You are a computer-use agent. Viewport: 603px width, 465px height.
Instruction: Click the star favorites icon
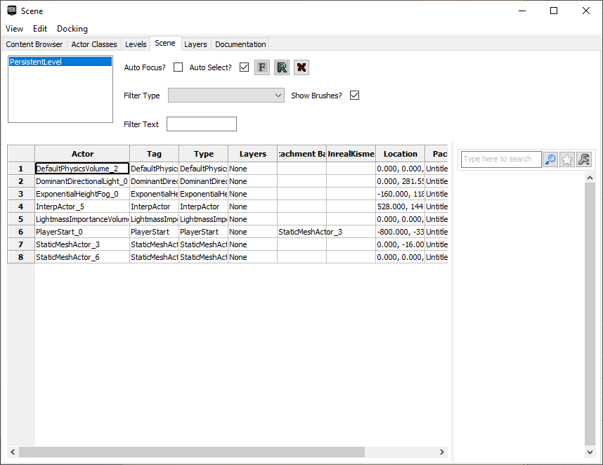pos(567,159)
